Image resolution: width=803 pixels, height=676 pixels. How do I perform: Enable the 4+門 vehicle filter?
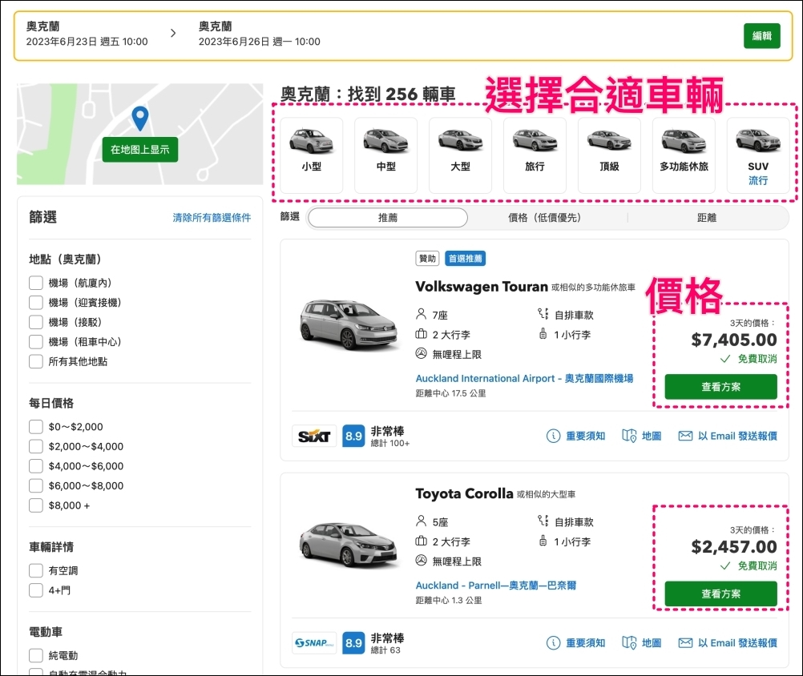[36, 590]
